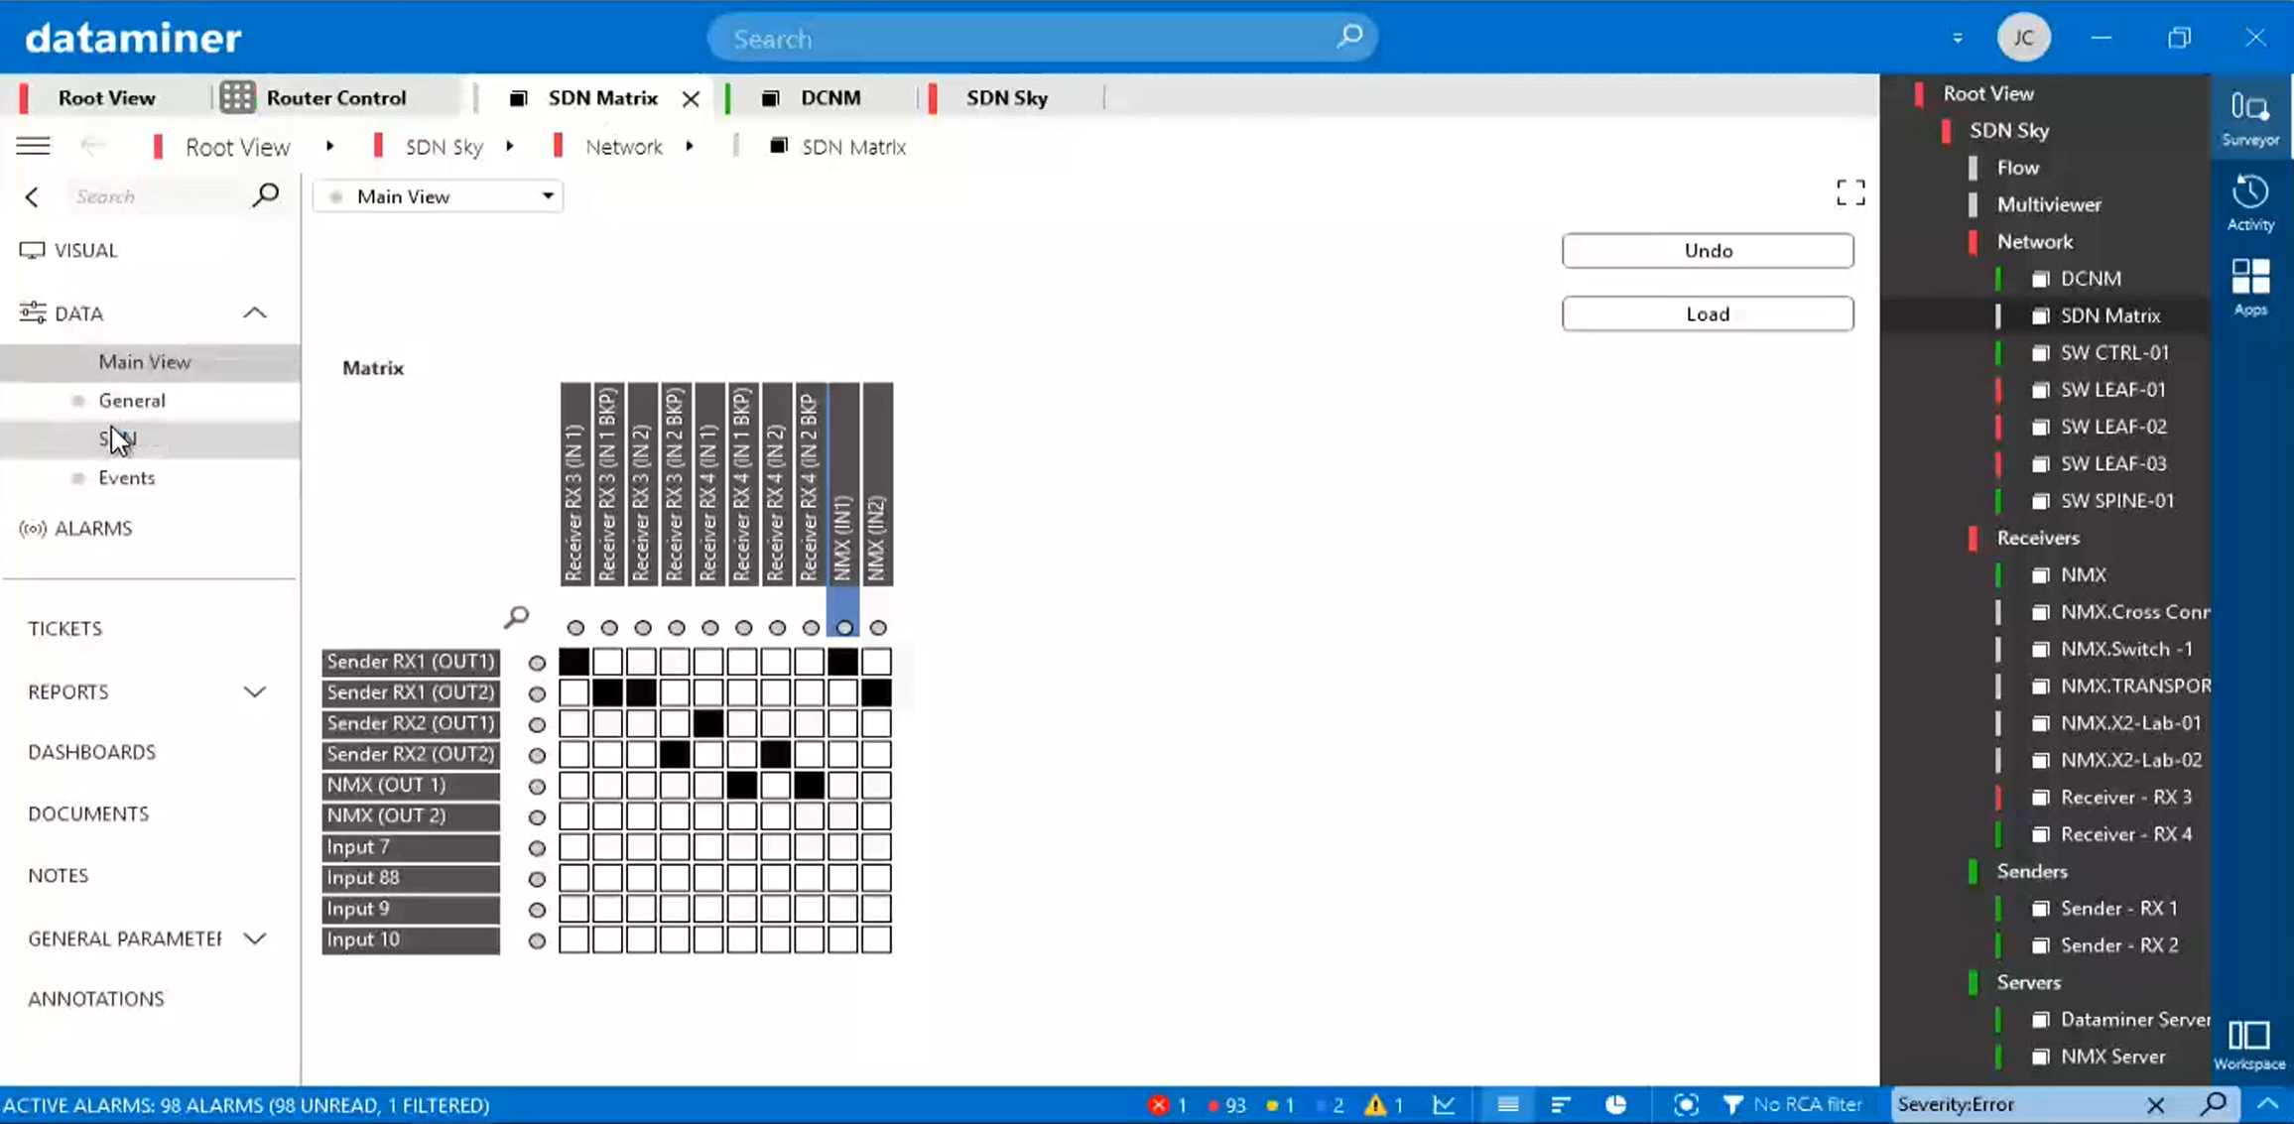Expand the GENERAL PARAMETERS chevron
This screenshot has height=1124, width=2294.
[x=255, y=938]
